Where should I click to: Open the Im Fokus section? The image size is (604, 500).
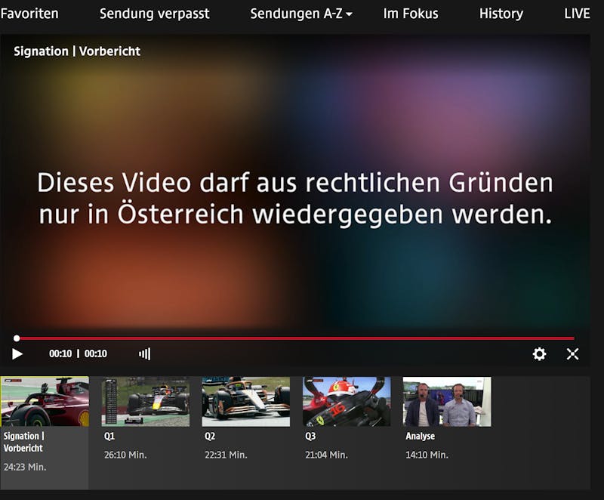[x=411, y=14]
